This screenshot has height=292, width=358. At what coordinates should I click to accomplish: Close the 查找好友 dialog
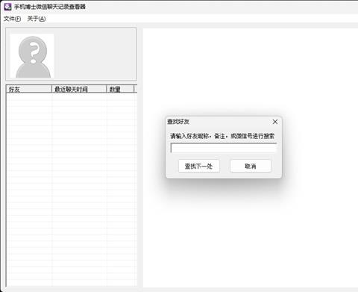[275, 122]
